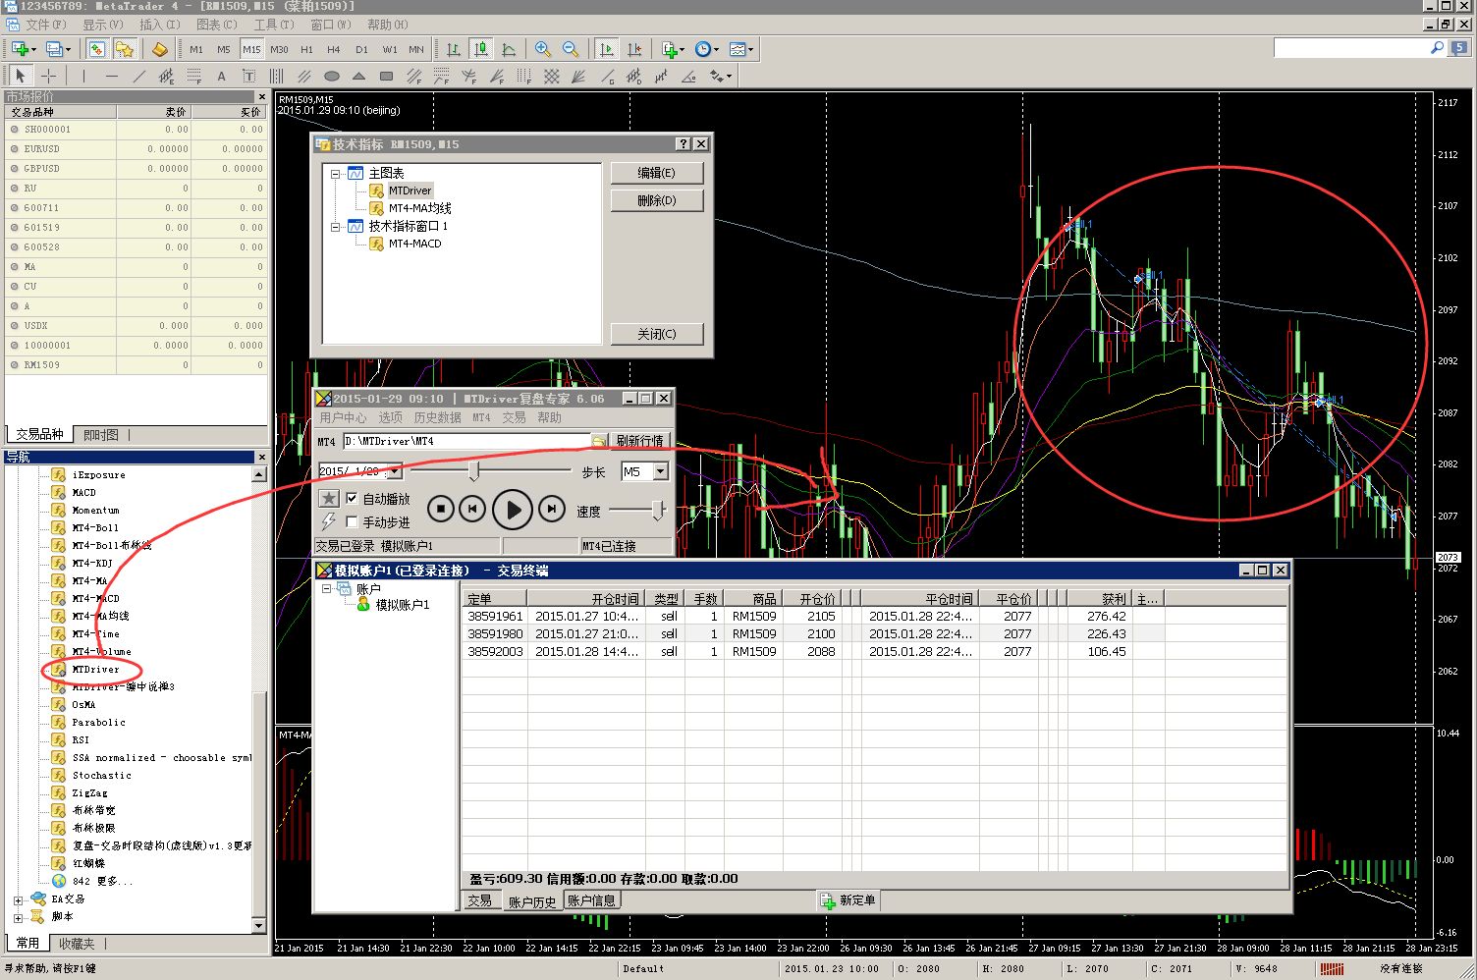The height and width of the screenshot is (980, 1477).
Task: Switch to the 账户历史 tab
Action: click(x=531, y=901)
